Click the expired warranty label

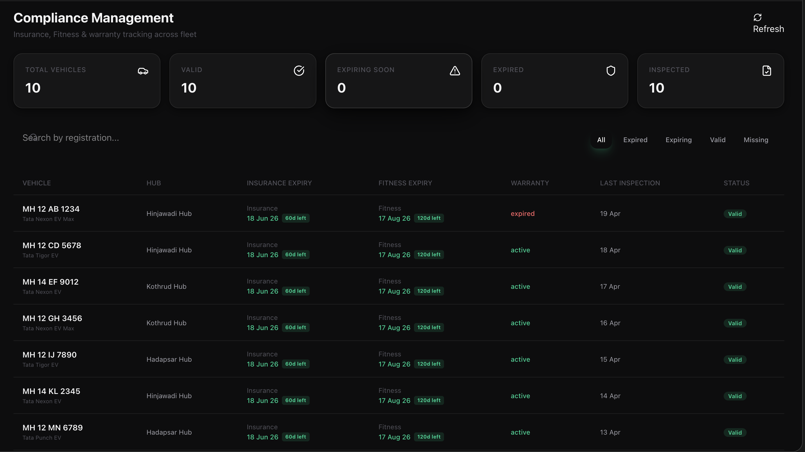[523, 214]
